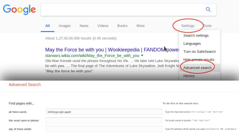Click the red Advanced Search heading
Image resolution: width=239 pixels, height=133 pixels.
pyautogui.click(x=25, y=85)
